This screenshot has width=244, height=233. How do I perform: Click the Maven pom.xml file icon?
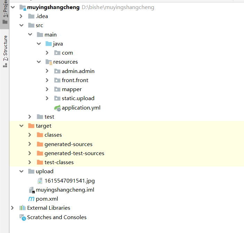point(31,199)
